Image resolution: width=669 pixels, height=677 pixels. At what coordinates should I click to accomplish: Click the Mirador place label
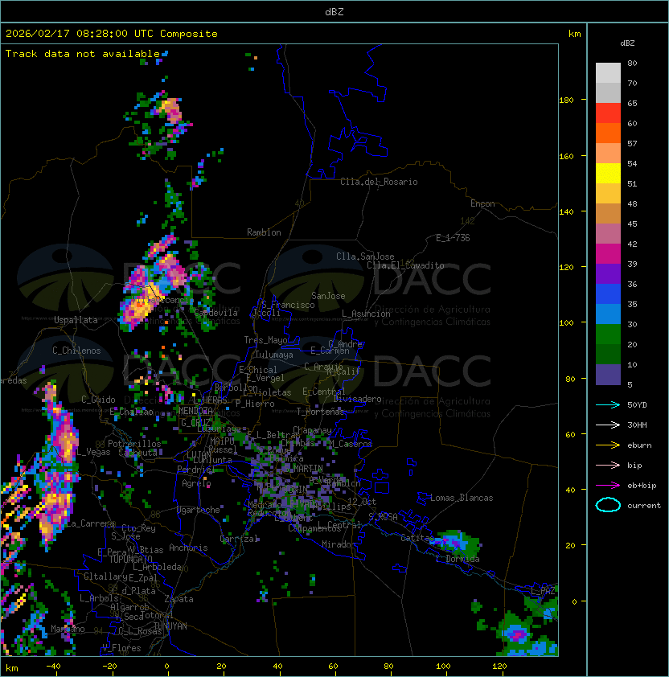(x=339, y=544)
